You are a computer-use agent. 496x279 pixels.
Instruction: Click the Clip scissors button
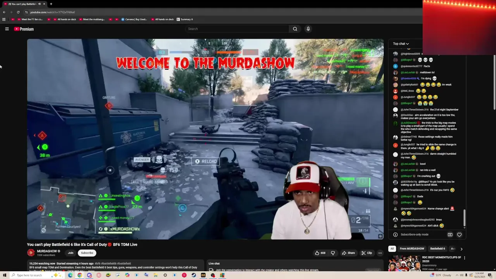click(367, 253)
